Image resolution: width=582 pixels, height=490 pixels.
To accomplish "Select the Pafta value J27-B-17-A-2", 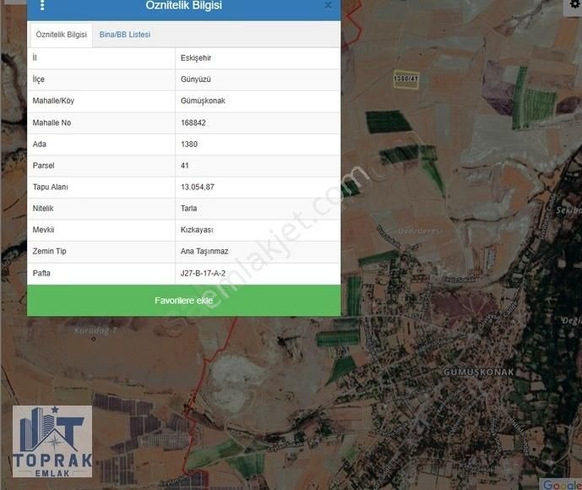I will [203, 273].
